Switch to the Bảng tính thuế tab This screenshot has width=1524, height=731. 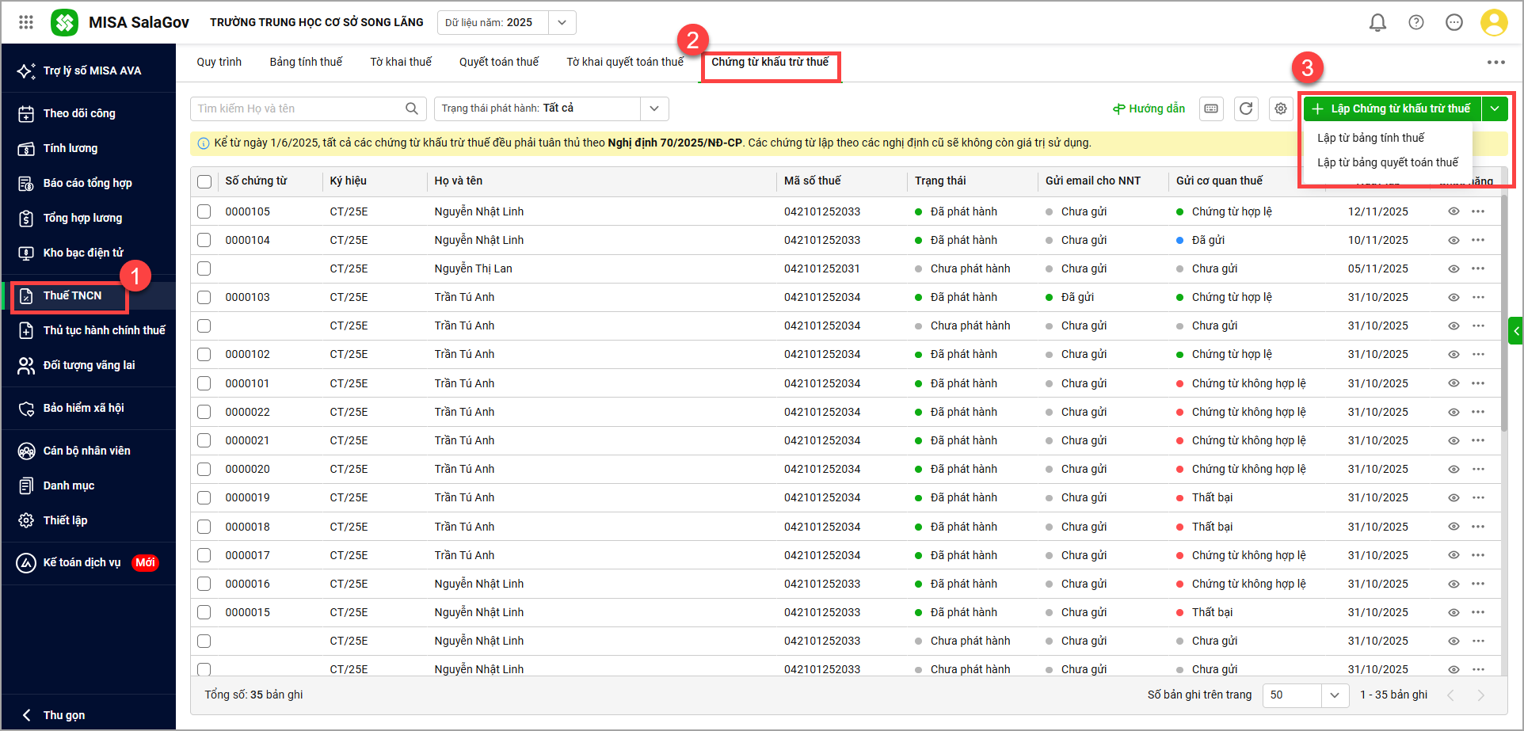coord(306,62)
